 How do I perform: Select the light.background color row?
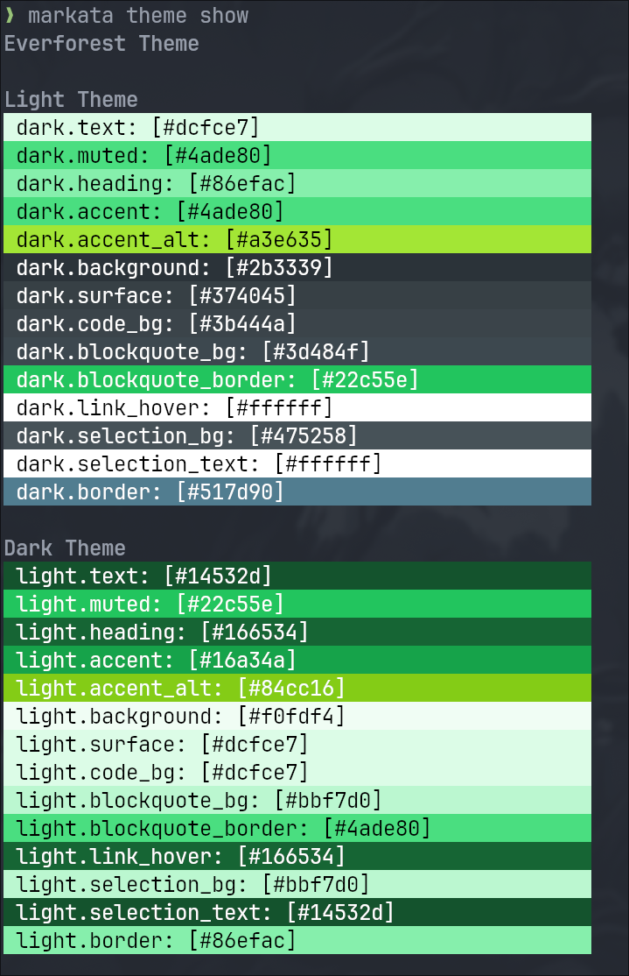(x=297, y=717)
